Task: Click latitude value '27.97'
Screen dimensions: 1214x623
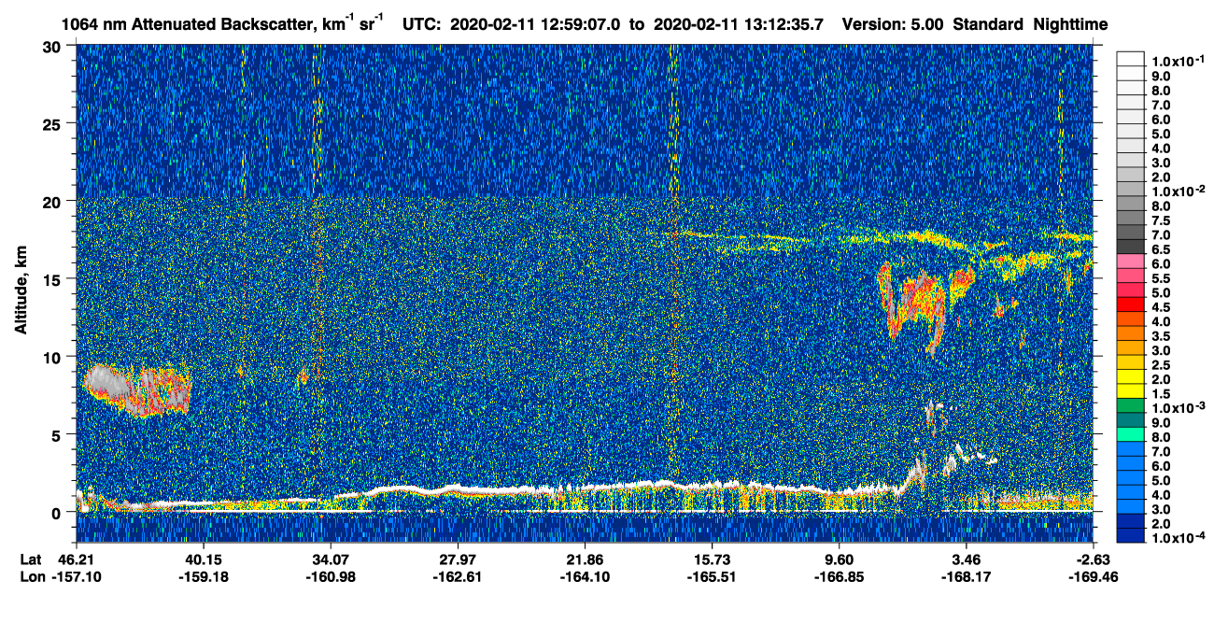Action: click(x=457, y=559)
